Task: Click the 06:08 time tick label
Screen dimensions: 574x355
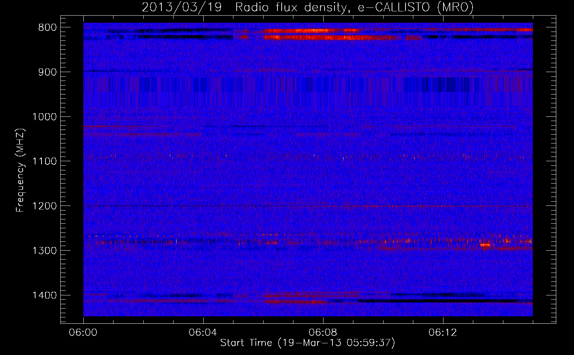Action: click(323, 333)
